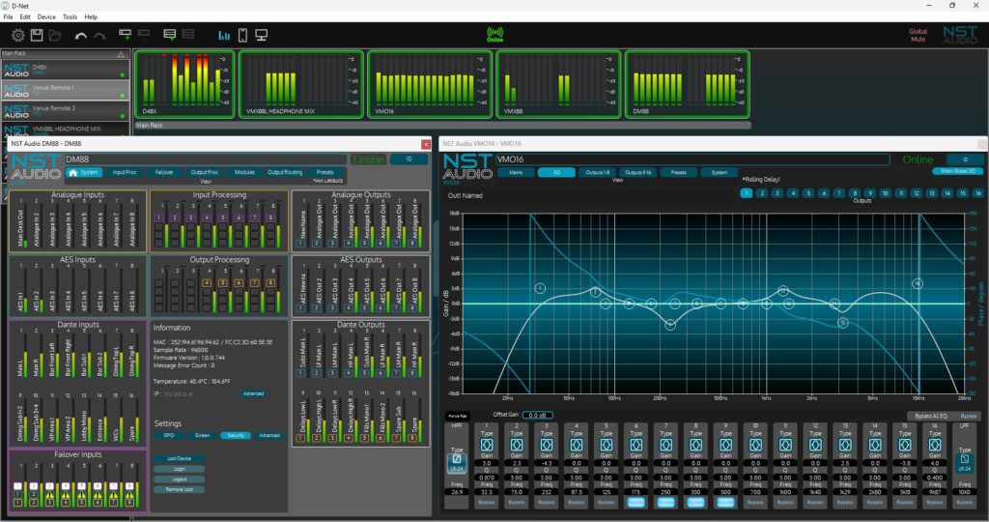Open the Security settings tab
The image size is (989, 522).
[x=236, y=436]
